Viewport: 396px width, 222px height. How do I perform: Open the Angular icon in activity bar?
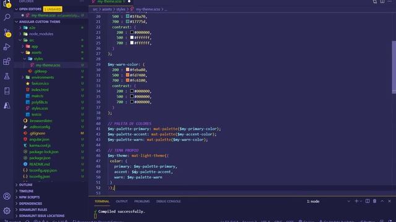coord(7,105)
